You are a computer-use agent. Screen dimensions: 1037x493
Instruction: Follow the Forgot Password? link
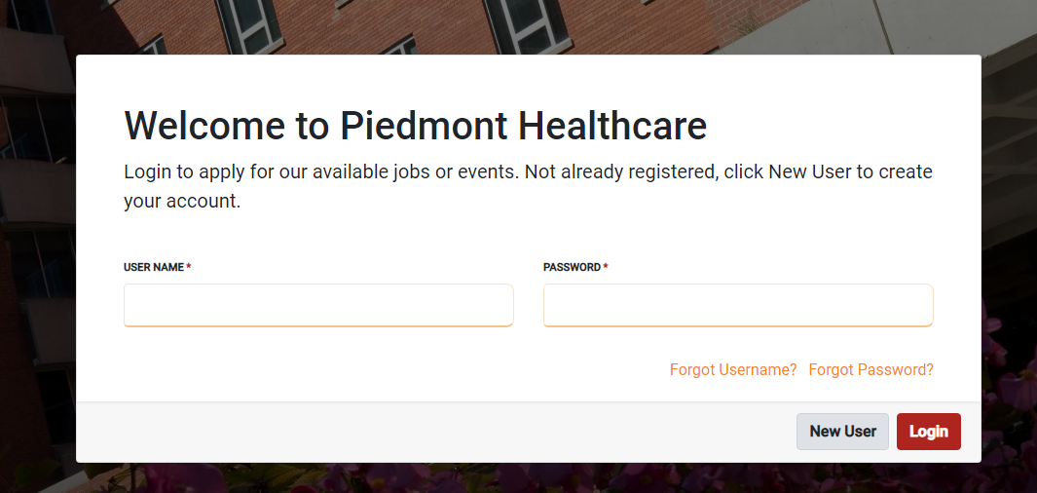pos(870,370)
